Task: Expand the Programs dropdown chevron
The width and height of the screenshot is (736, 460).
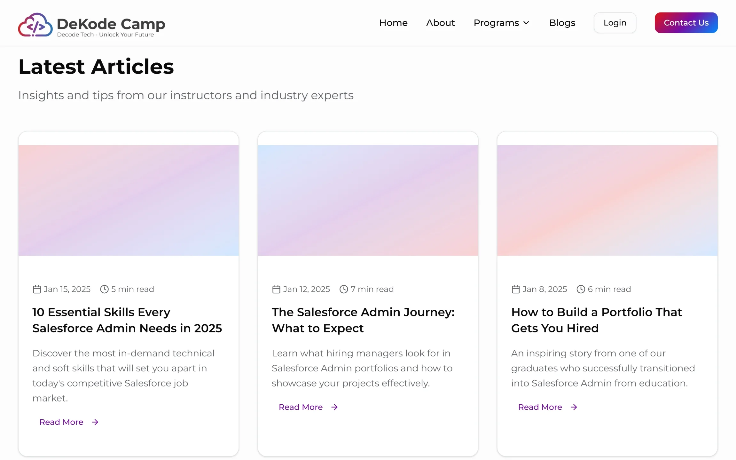Action: point(526,23)
